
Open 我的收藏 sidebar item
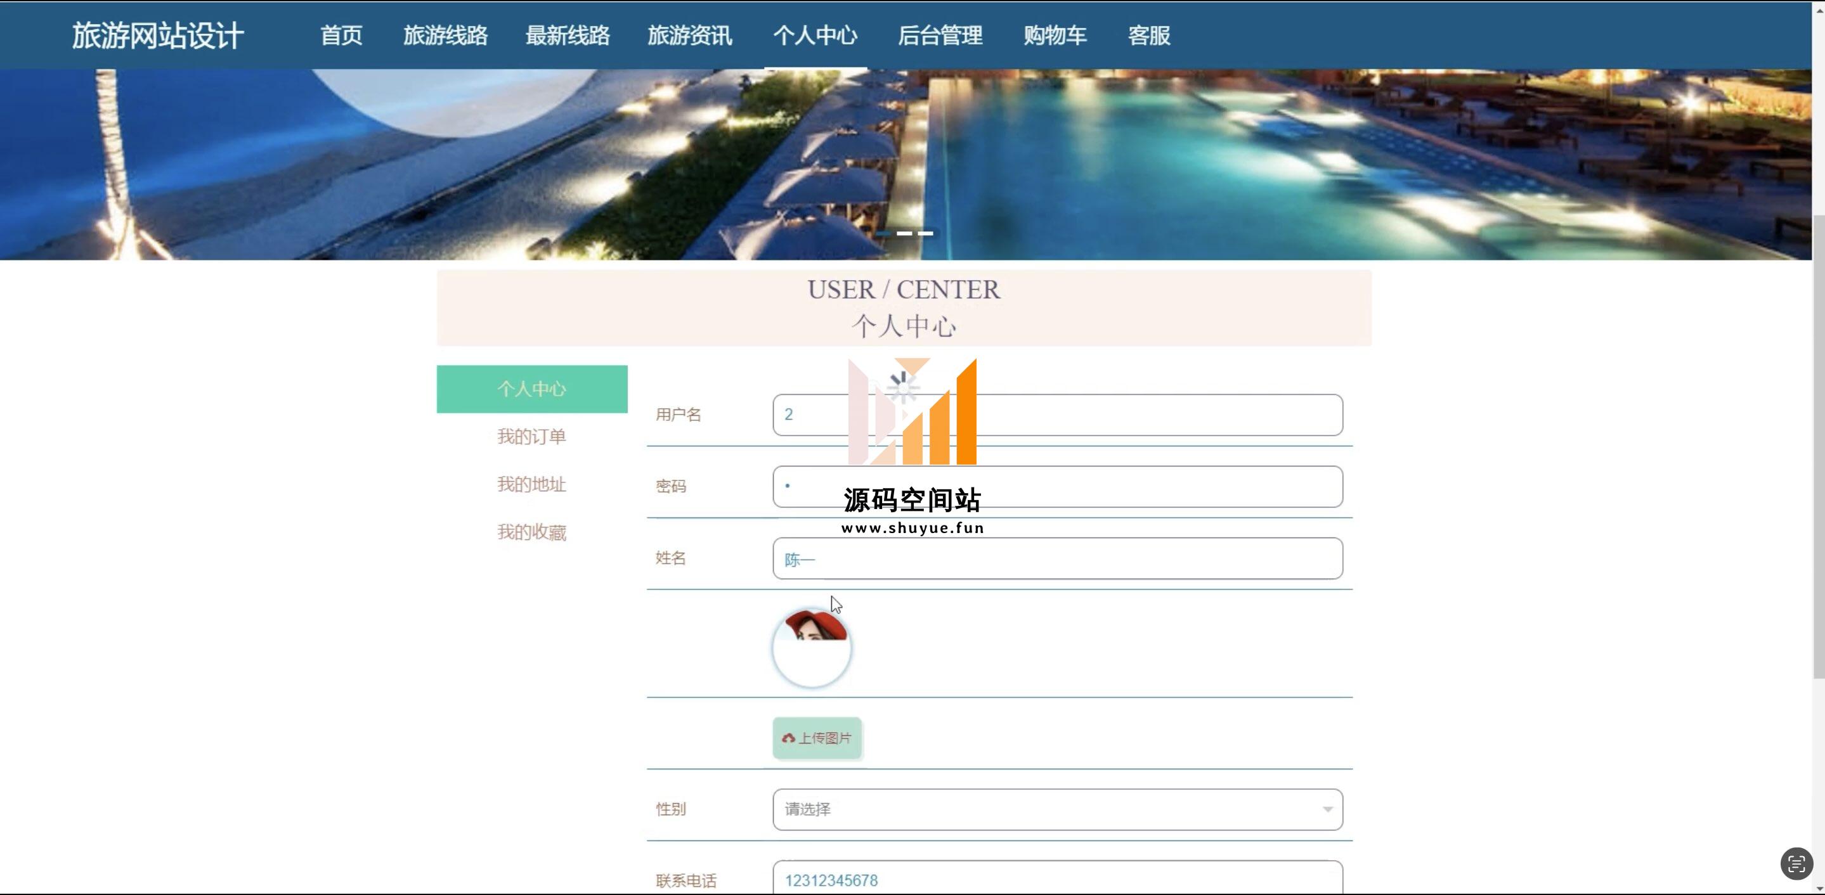(532, 532)
